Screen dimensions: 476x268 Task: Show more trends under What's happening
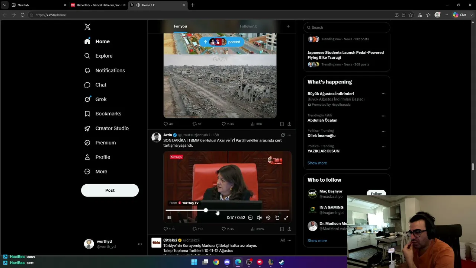[x=317, y=163]
